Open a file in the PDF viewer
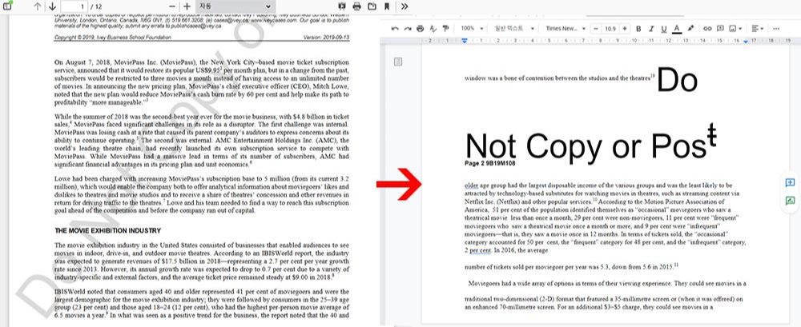This screenshot has height=327, width=801. 372,6
